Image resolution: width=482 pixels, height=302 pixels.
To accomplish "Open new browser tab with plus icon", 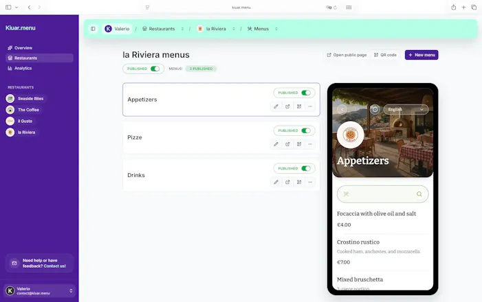I will [463, 8].
